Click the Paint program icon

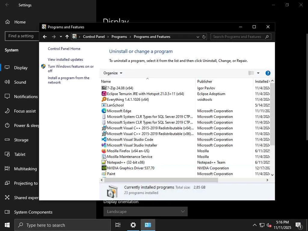[104, 174]
